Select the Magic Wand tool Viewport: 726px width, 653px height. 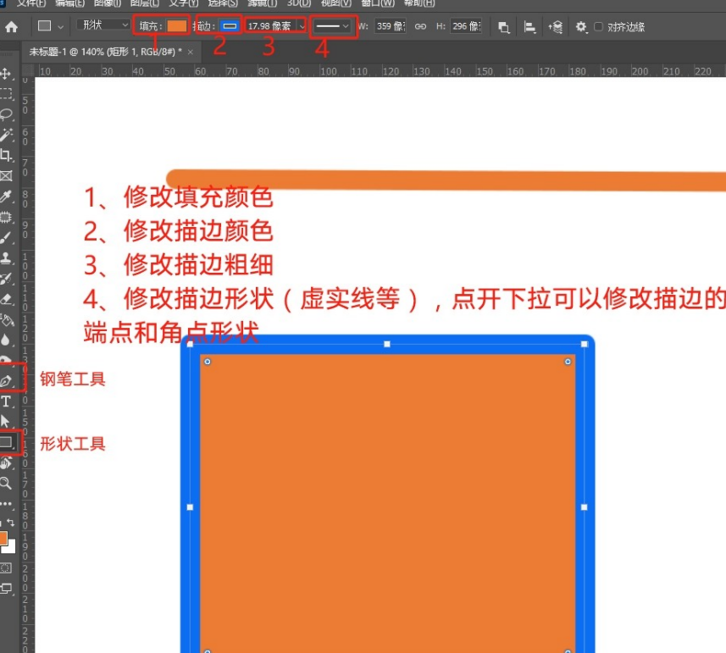[6, 135]
